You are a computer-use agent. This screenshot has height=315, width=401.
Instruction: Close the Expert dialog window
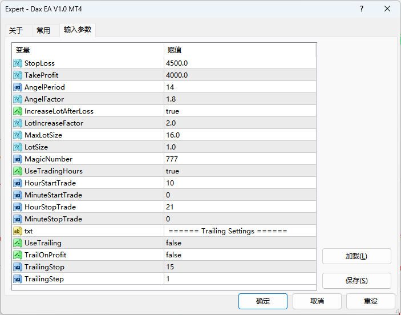[x=387, y=9]
